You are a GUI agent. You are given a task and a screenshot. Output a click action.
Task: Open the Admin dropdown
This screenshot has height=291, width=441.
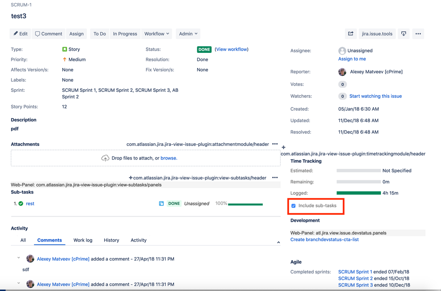click(x=188, y=34)
